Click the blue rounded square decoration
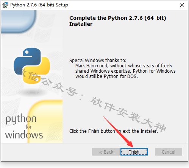This screenshot has height=168, width=189. (x=18, y=22)
